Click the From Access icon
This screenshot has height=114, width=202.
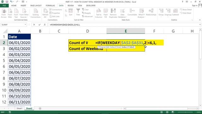pos(4,13)
